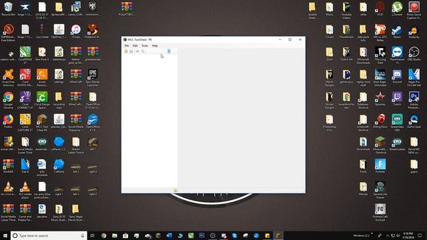Open the Youtube Videos desktop folder
Viewport: 427px width, 240px height.
[x=346, y=11]
